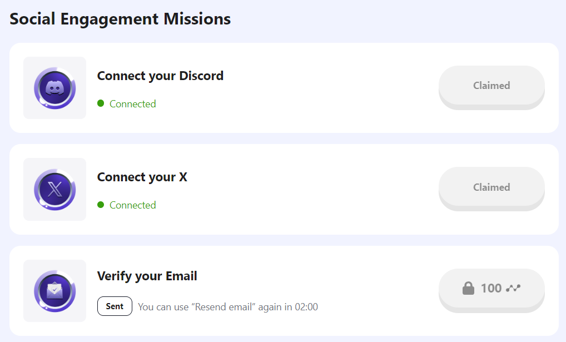This screenshot has height=342, width=566.
Task: Click the X logo badge icon
Action: (x=55, y=190)
